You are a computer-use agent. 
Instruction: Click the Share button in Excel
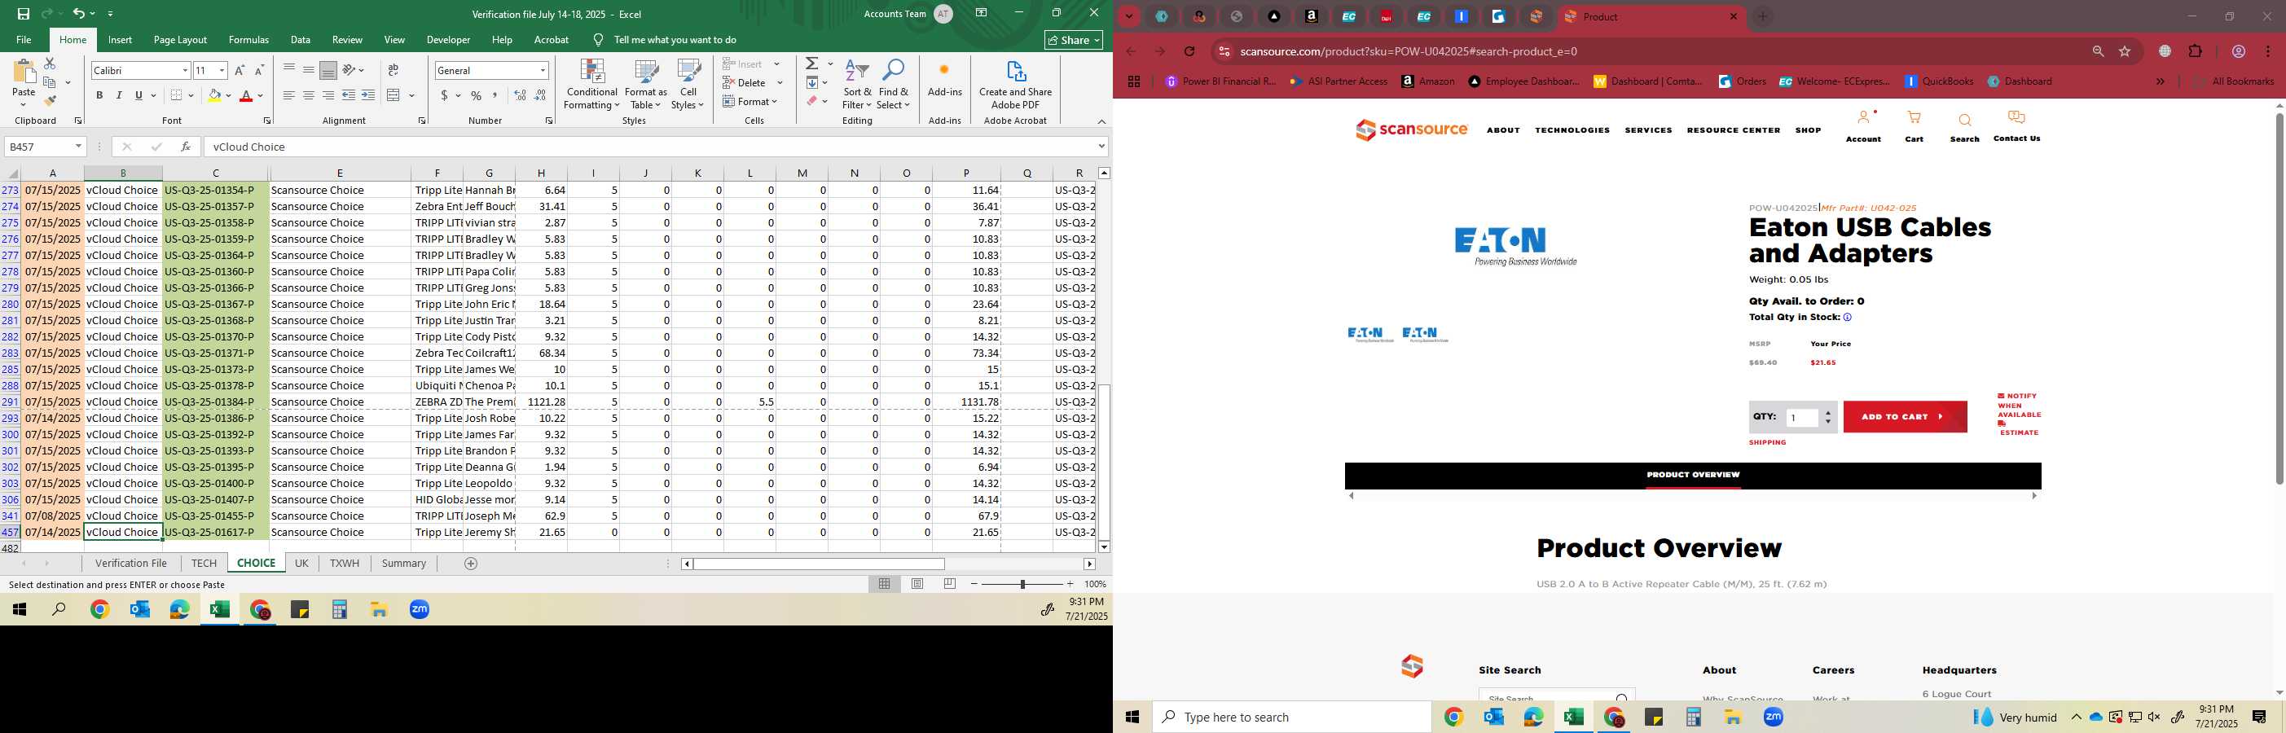(x=1074, y=40)
